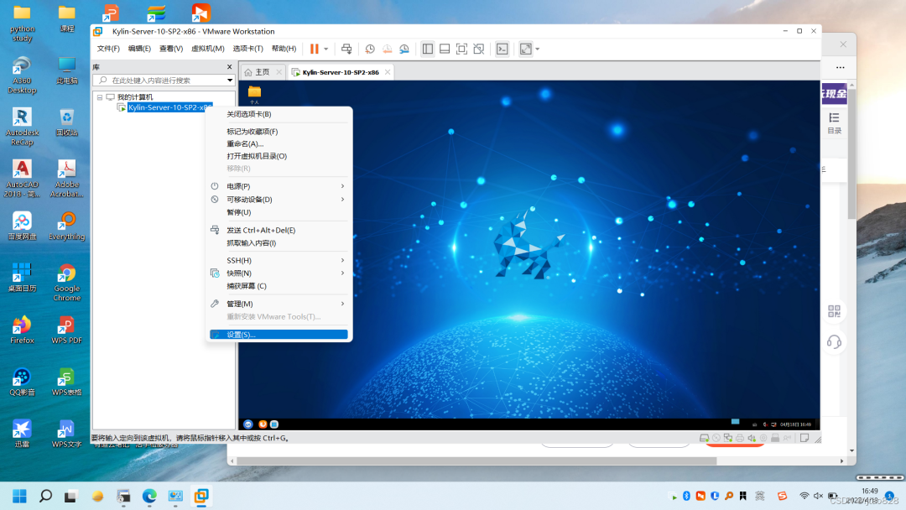
Task: Choose 关闭选项卡(B) in the context menu
Action: 279,114
